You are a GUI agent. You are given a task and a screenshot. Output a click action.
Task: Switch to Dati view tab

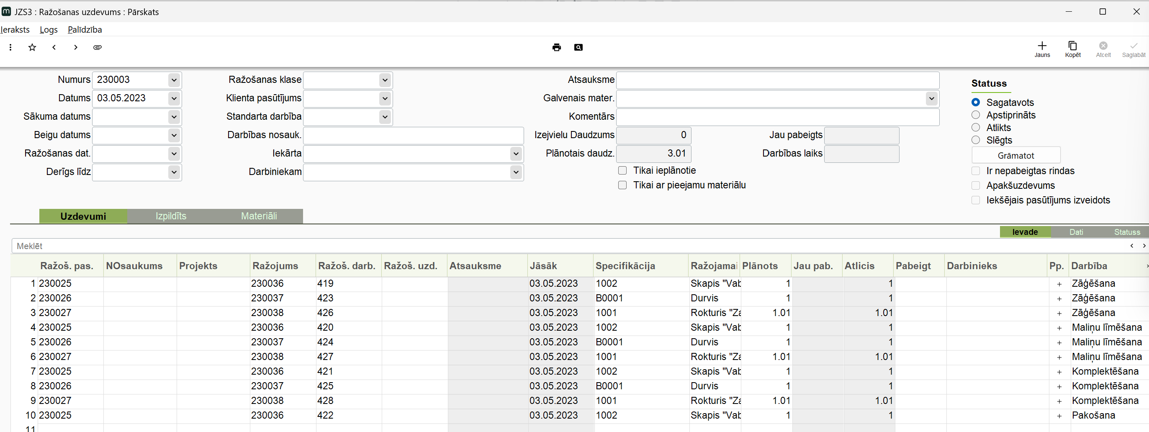pos(1076,232)
